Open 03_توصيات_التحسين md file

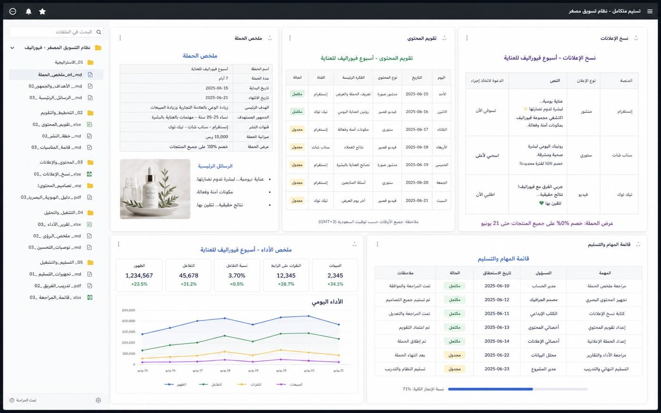coord(56,247)
